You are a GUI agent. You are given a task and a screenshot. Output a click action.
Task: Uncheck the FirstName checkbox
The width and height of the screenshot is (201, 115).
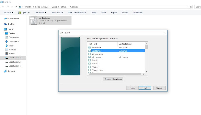tap(90, 47)
